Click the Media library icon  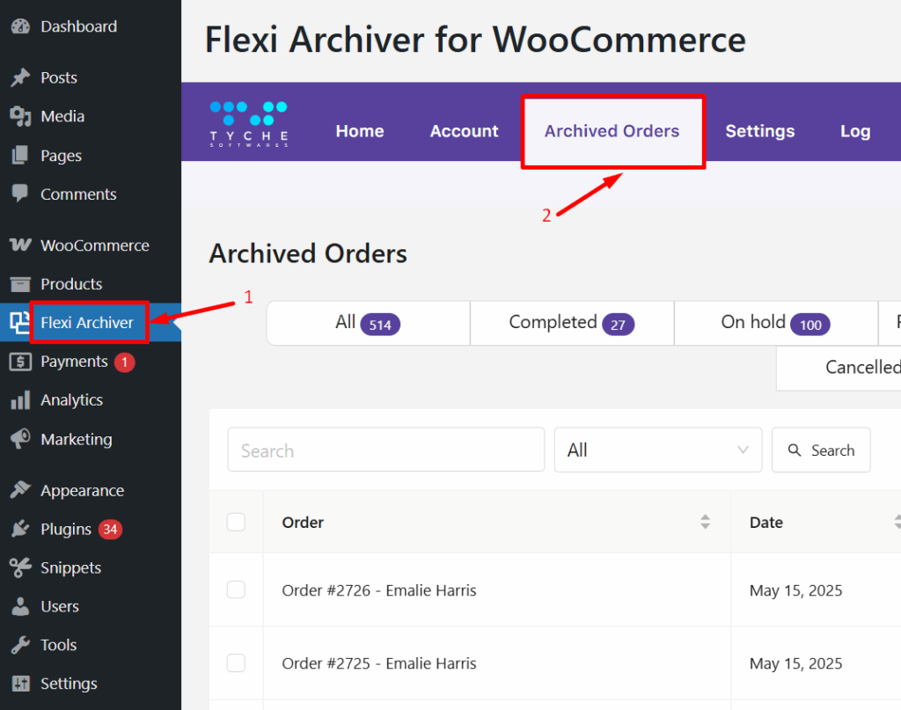[20, 117]
